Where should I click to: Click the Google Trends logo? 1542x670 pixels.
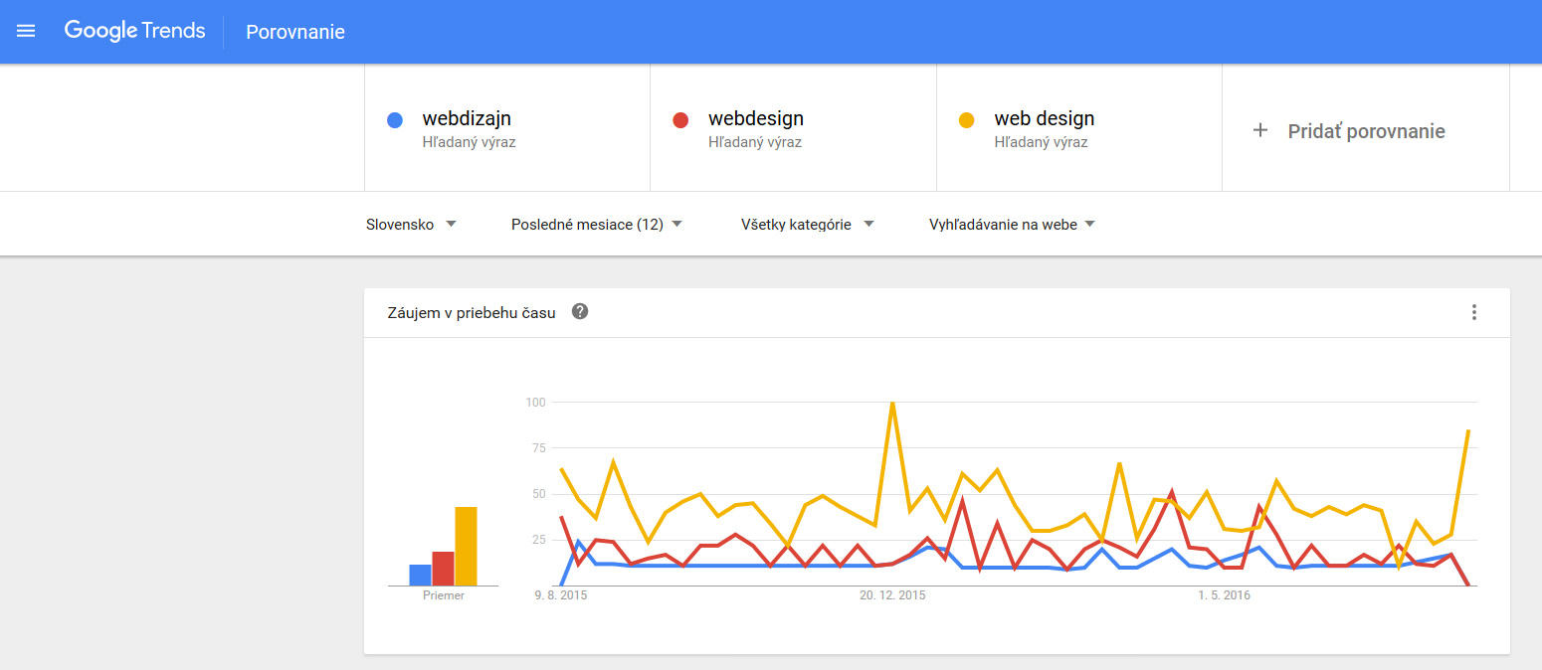tap(134, 31)
